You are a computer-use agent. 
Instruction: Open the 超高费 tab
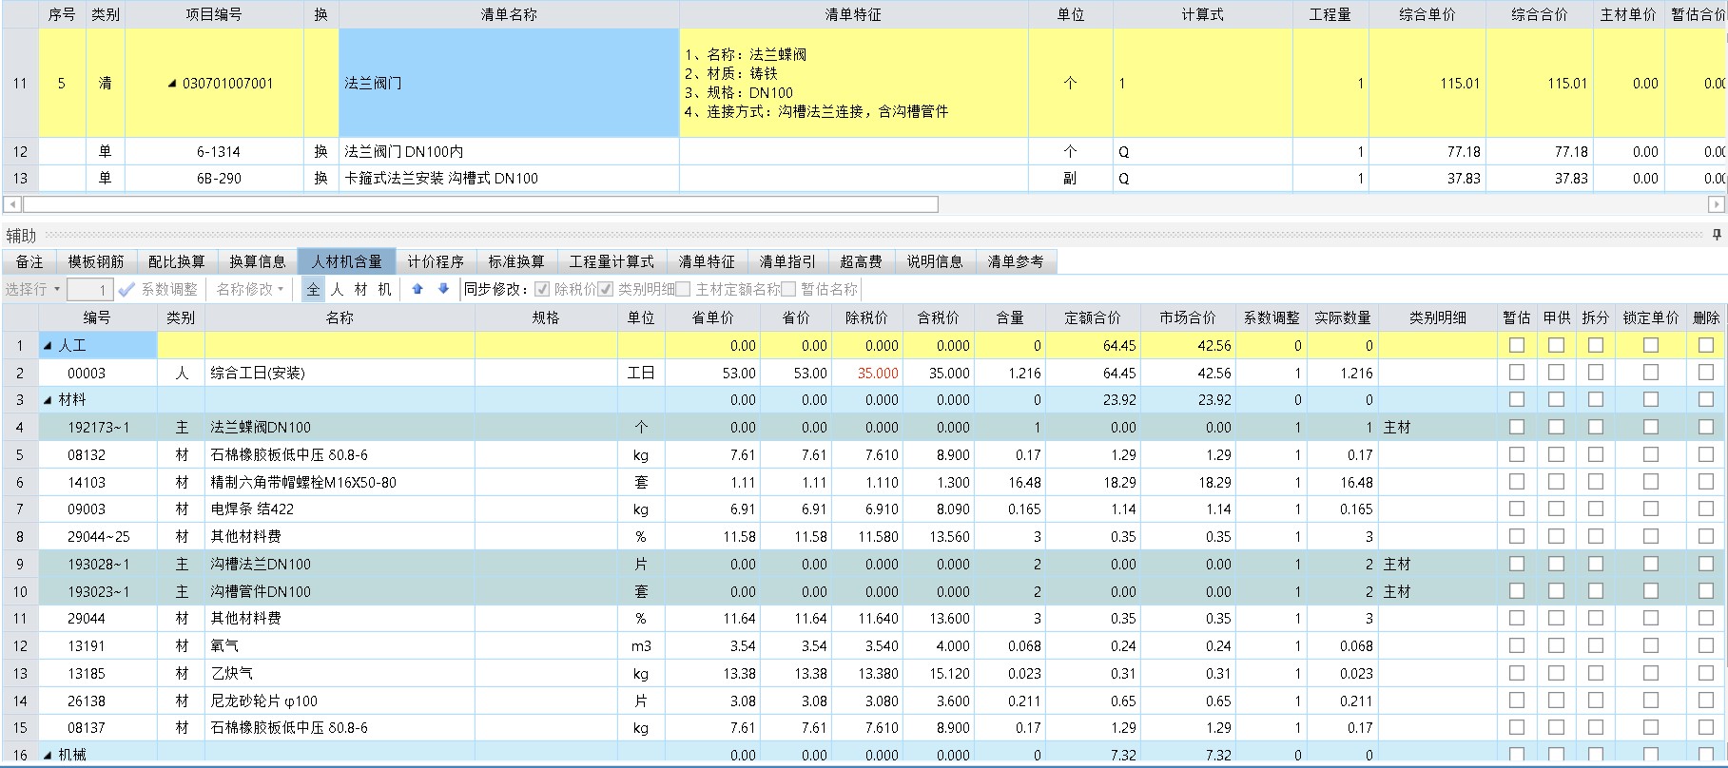(861, 261)
